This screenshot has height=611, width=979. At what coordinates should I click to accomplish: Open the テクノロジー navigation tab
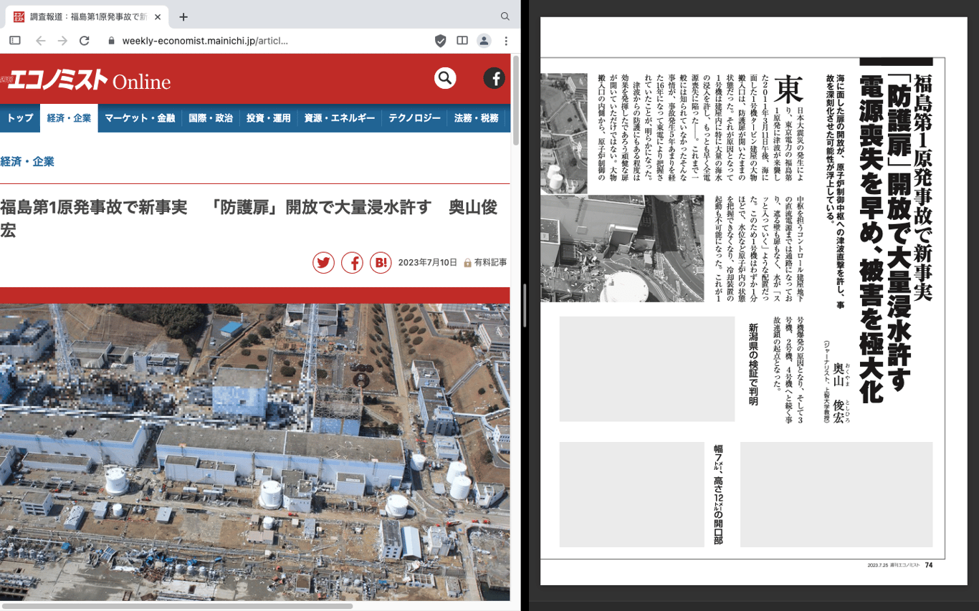click(414, 118)
